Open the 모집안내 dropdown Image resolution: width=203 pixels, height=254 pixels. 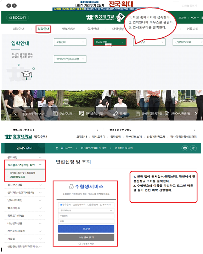coord(70,42)
